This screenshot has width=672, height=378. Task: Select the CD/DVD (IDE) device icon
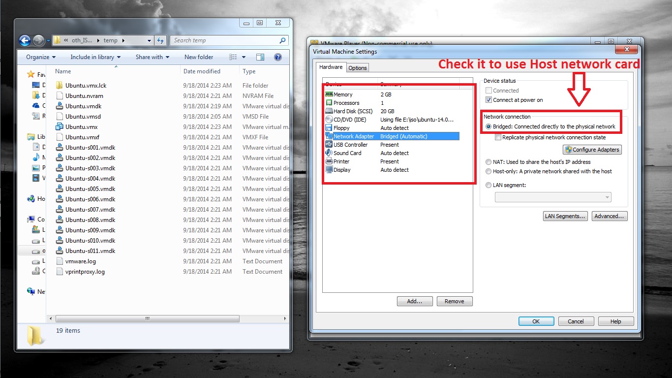click(x=329, y=120)
